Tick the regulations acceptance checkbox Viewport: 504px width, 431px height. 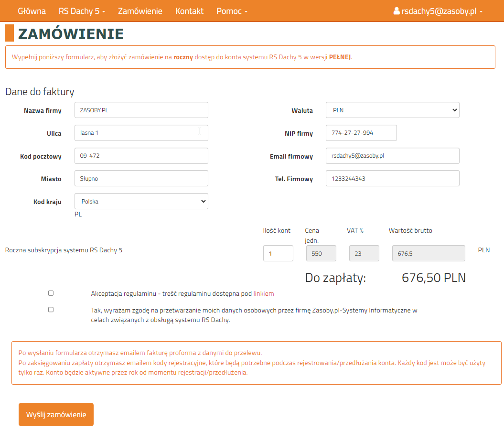point(51,293)
